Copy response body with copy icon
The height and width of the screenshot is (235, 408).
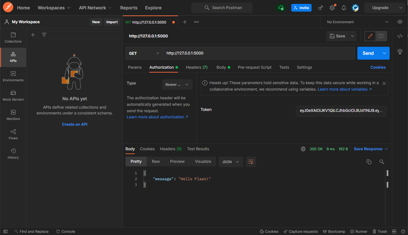[369, 162]
